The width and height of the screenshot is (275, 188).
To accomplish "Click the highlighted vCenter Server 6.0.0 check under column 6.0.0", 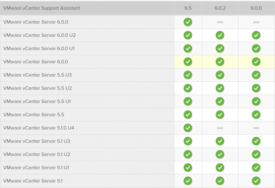I will pos(256,62).
